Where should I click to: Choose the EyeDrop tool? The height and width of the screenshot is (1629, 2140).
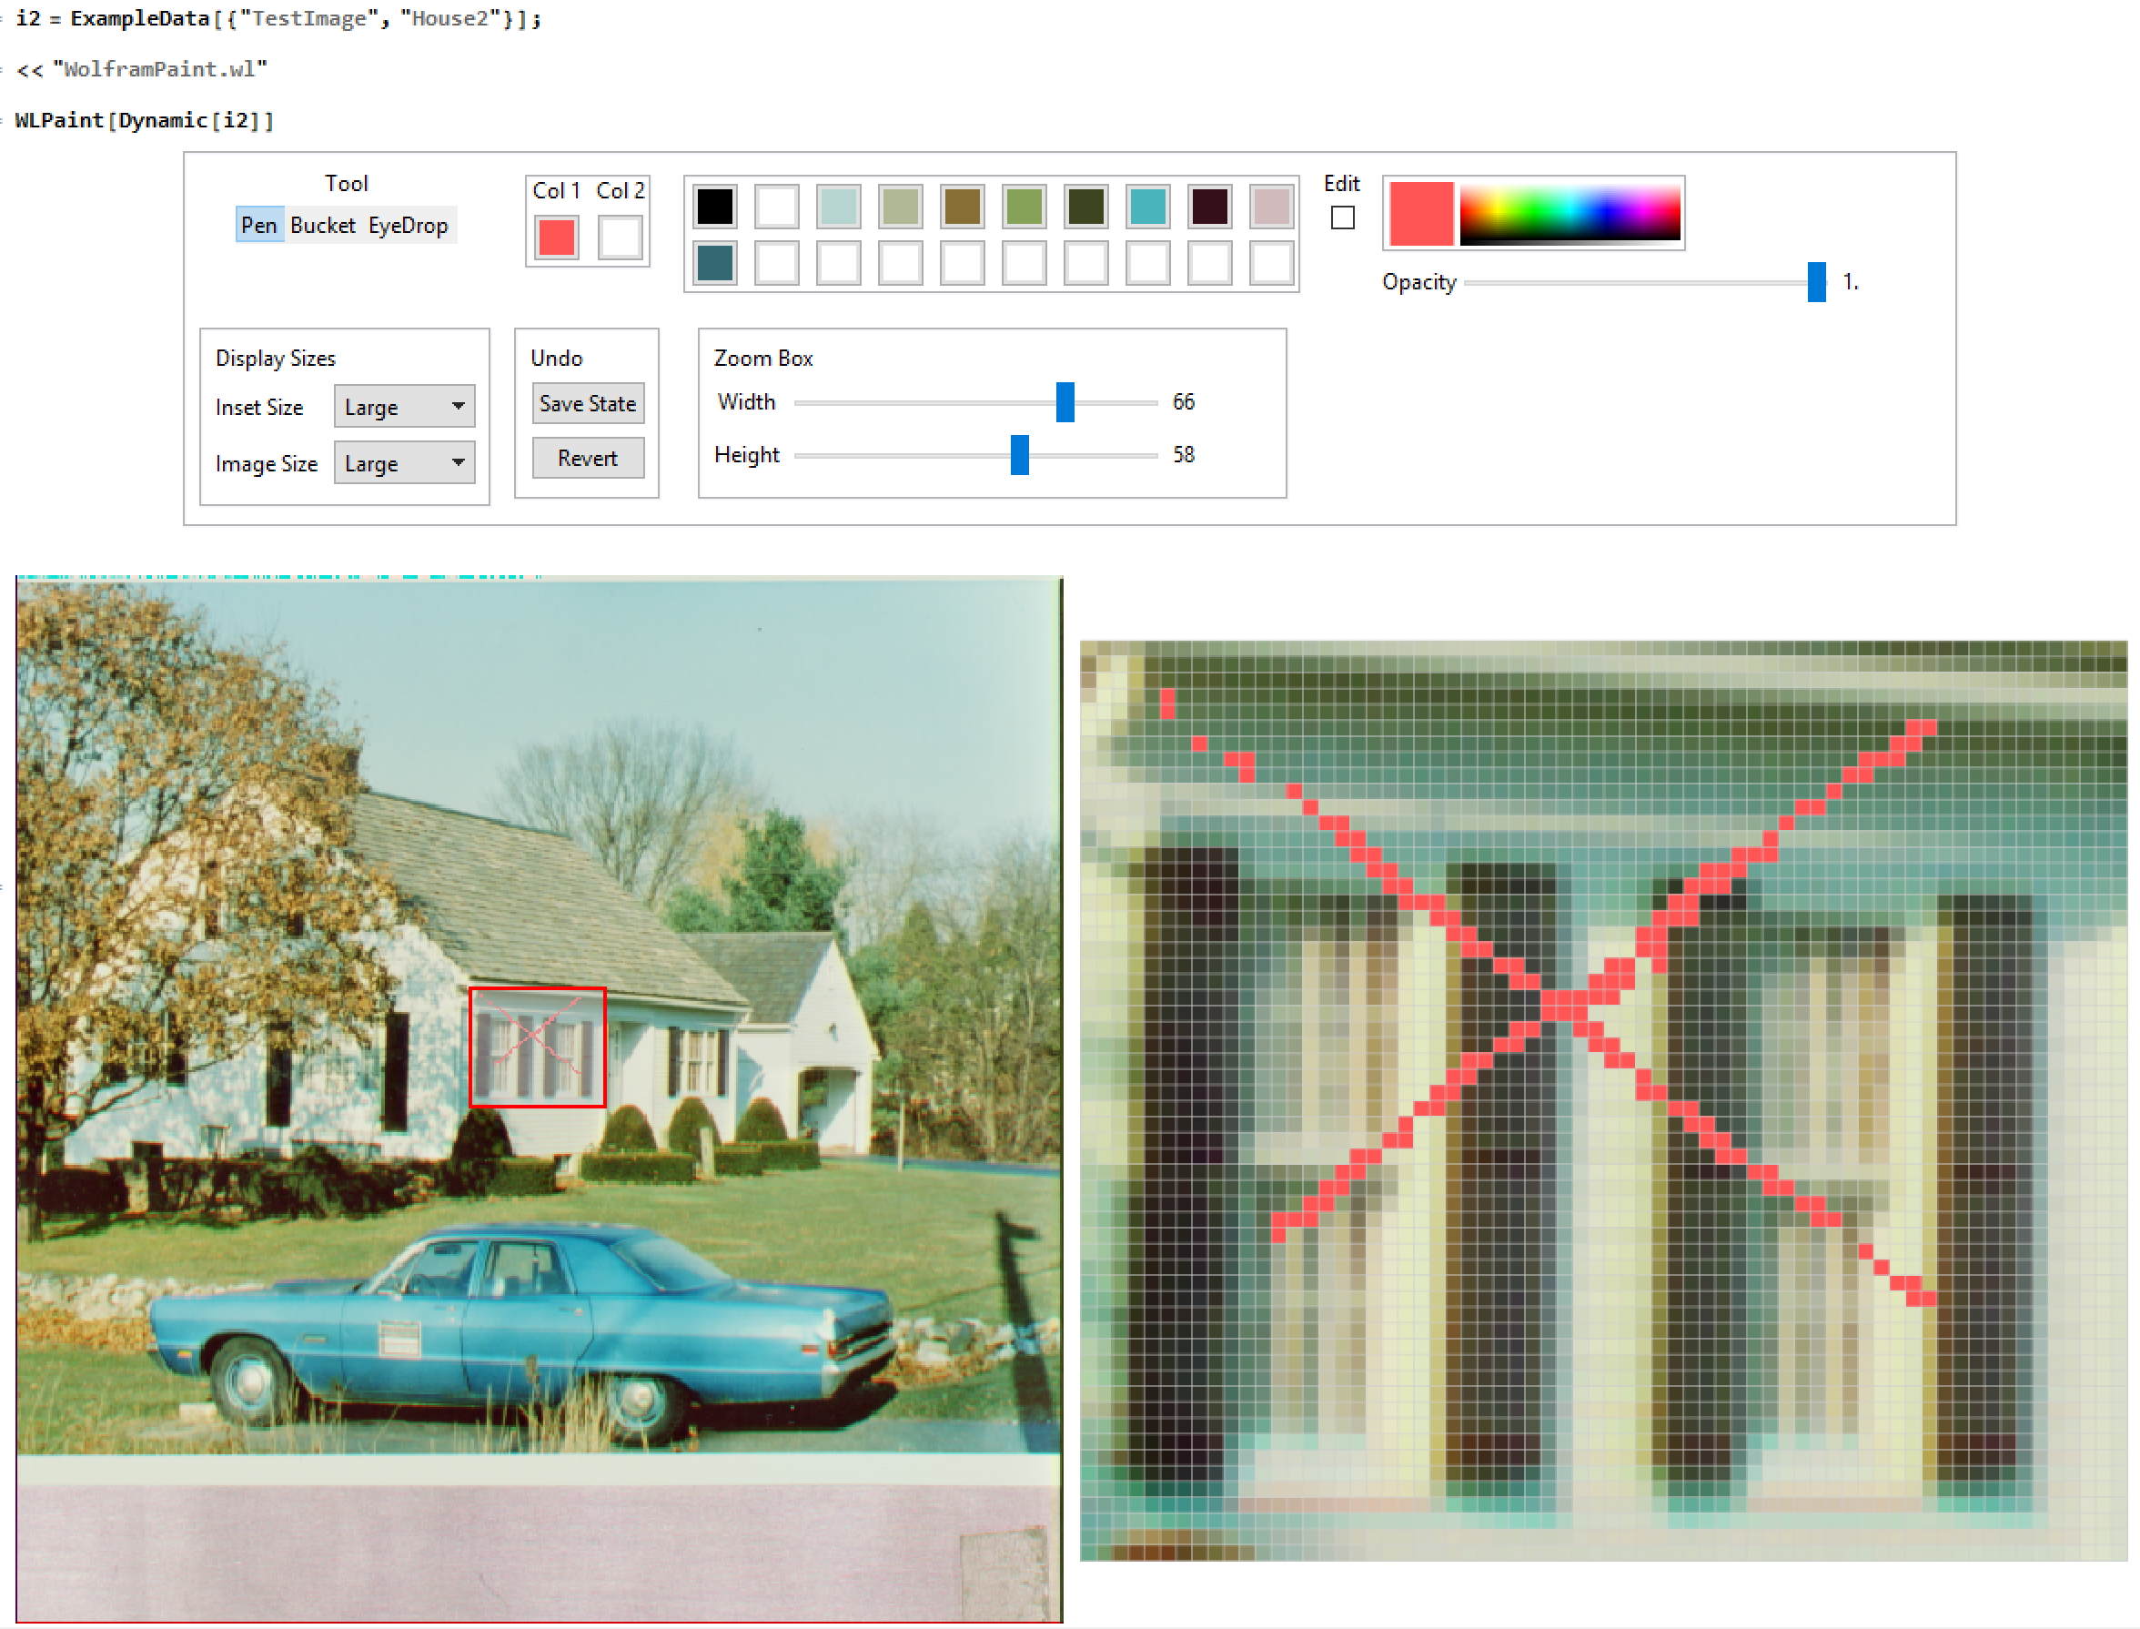(408, 225)
